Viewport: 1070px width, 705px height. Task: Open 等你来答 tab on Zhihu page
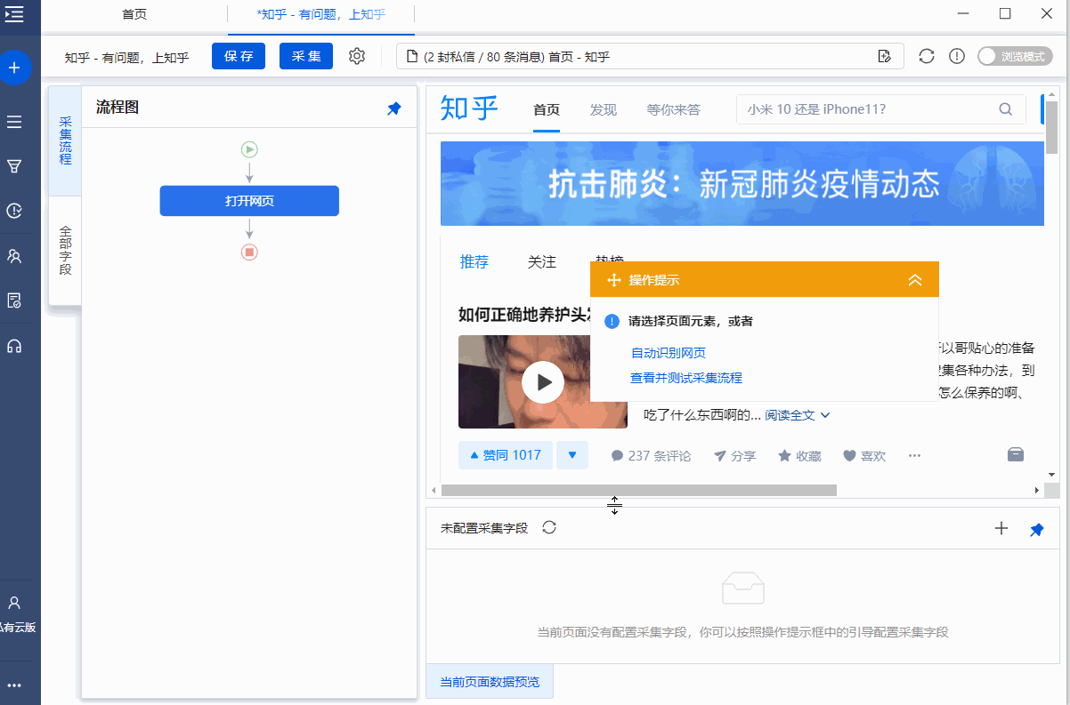coord(674,110)
